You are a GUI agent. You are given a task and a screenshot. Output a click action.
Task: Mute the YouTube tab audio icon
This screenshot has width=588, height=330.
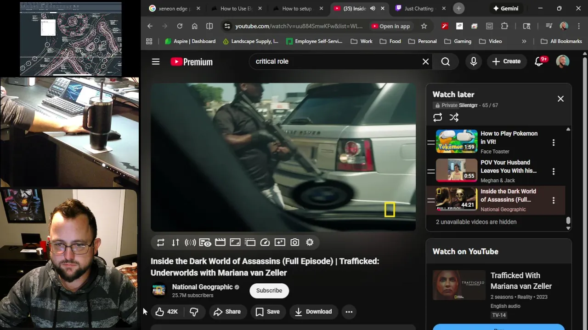[372, 8]
